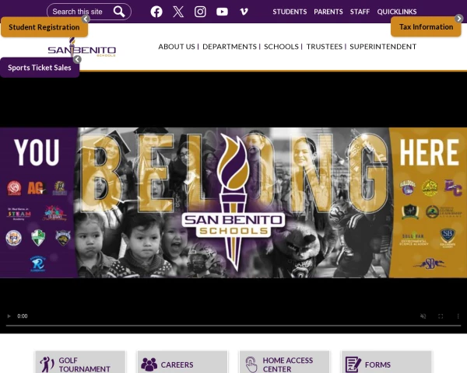467x373 pixels.
Task: Open the SCHOOLS menu
Action: tap(281, 47)
